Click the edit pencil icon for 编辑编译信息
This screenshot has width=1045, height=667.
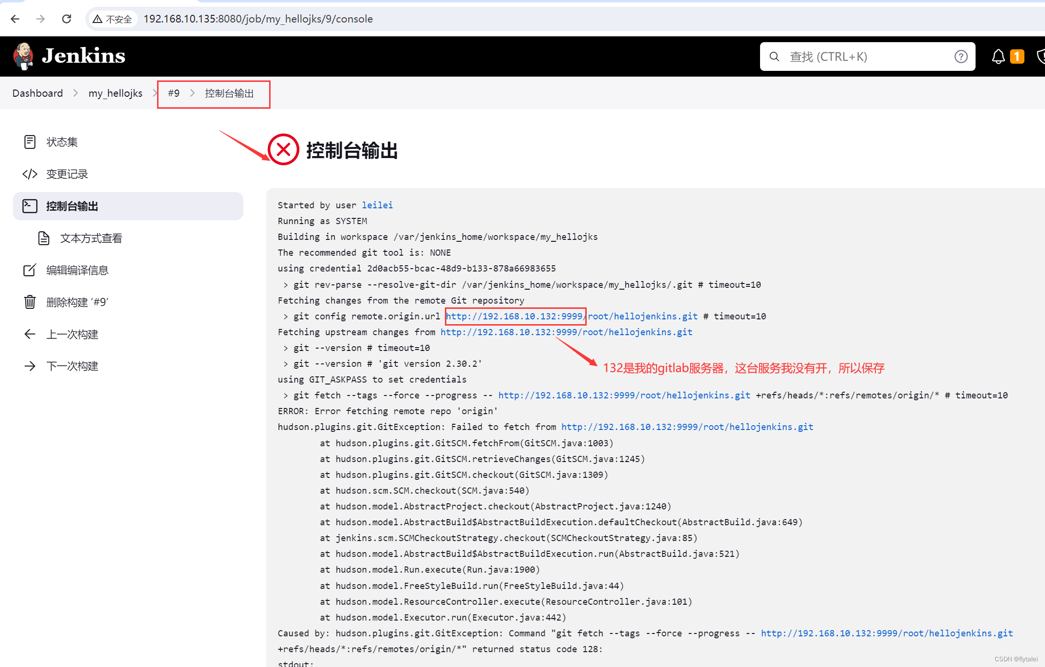30,271
